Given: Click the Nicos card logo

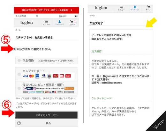Looking at the screenshot, I should point(68,76).
